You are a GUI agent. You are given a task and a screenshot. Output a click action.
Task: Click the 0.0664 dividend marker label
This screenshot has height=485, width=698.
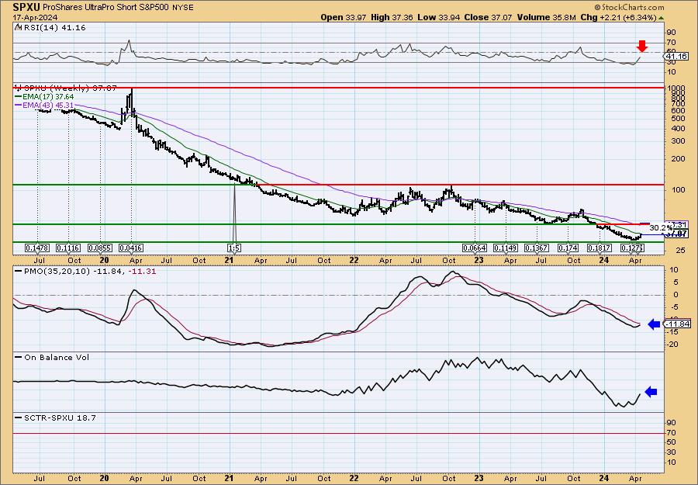click(x=475, y=248)
